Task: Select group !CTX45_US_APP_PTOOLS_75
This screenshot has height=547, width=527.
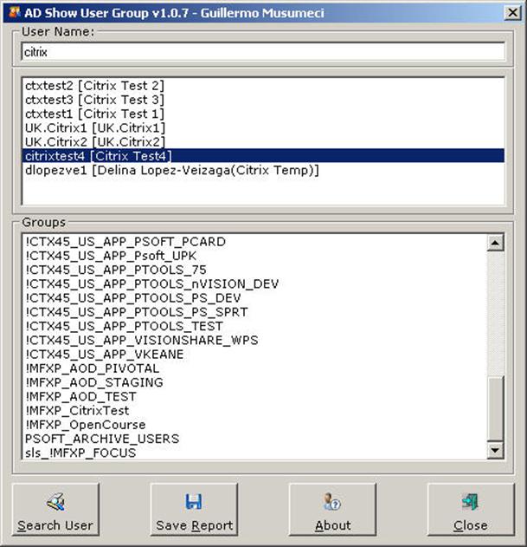Action: click(x=254, y=270)
